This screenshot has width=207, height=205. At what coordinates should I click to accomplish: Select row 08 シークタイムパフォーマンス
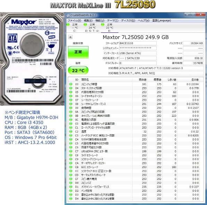(134, 104)
